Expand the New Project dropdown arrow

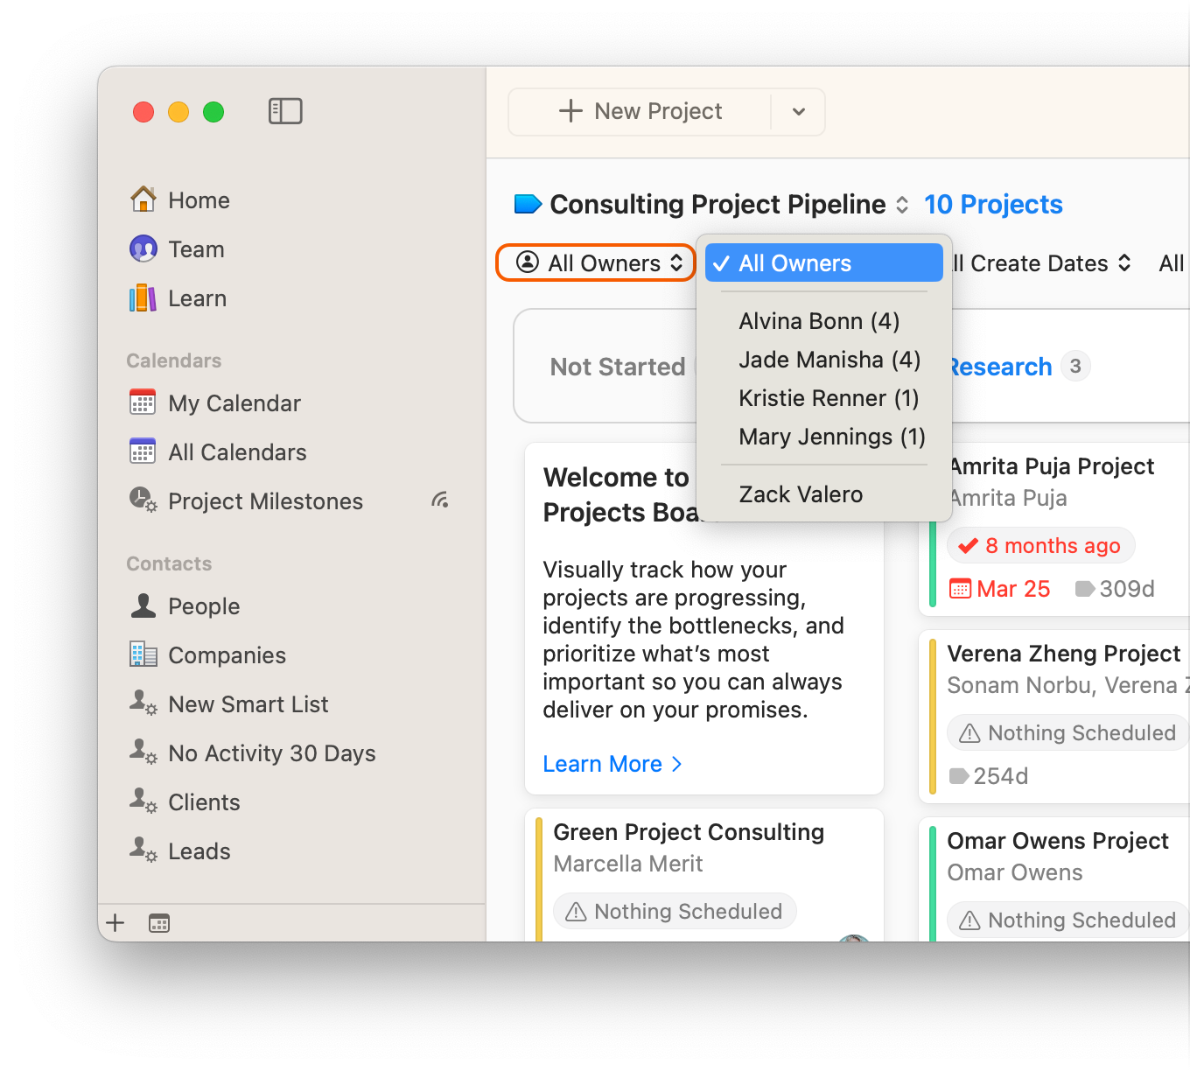(x=797, y=111)
